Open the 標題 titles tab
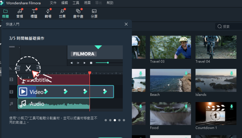This screenshot has width=242, height=138. pyautogui.click(x=34, y=14)
